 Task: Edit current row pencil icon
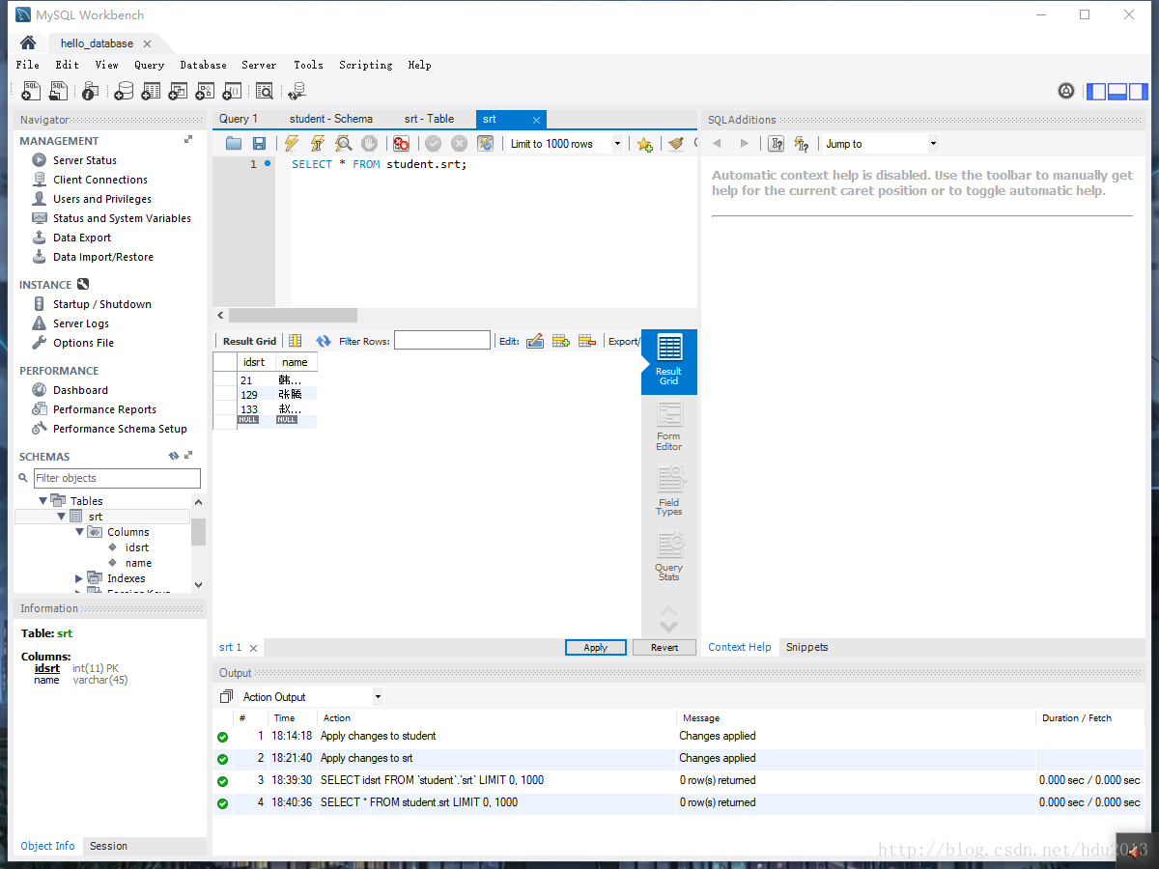point(534,341)
